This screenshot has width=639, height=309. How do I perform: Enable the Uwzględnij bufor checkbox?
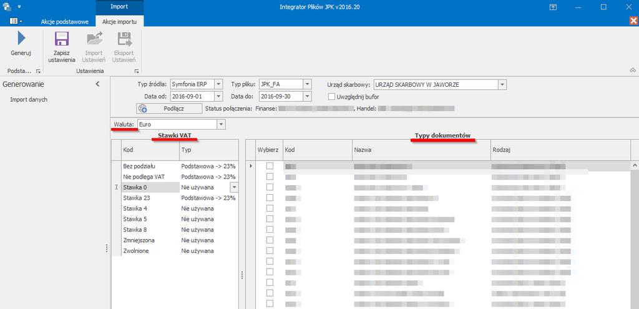(x=331, y=97)
